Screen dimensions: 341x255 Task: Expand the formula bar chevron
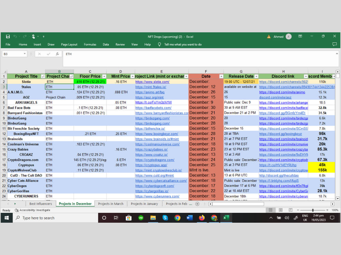(337, 54)
